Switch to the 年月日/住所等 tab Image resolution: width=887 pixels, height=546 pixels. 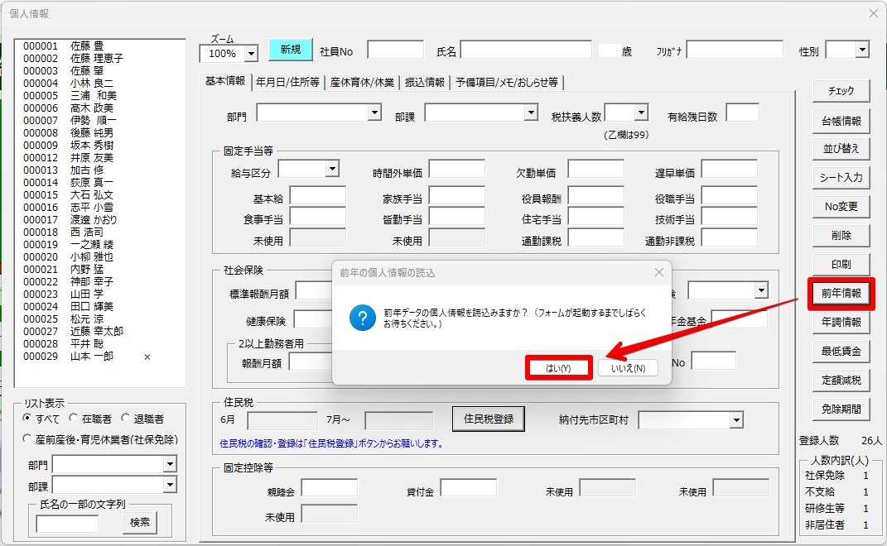pyautogui.click(x=287, y=82)
